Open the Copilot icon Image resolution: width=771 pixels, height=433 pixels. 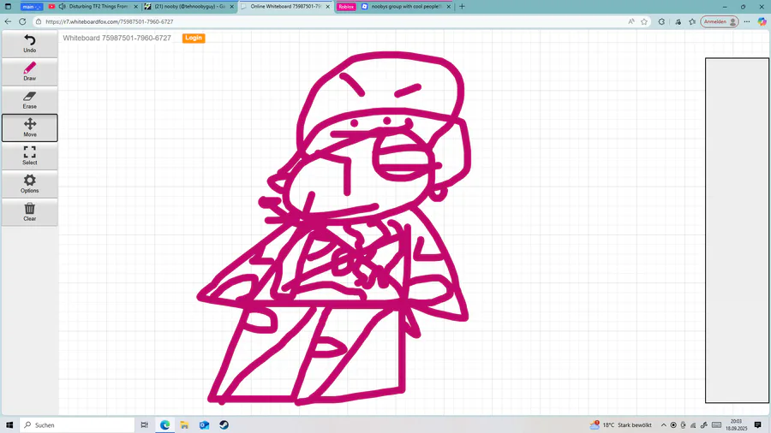762,21
